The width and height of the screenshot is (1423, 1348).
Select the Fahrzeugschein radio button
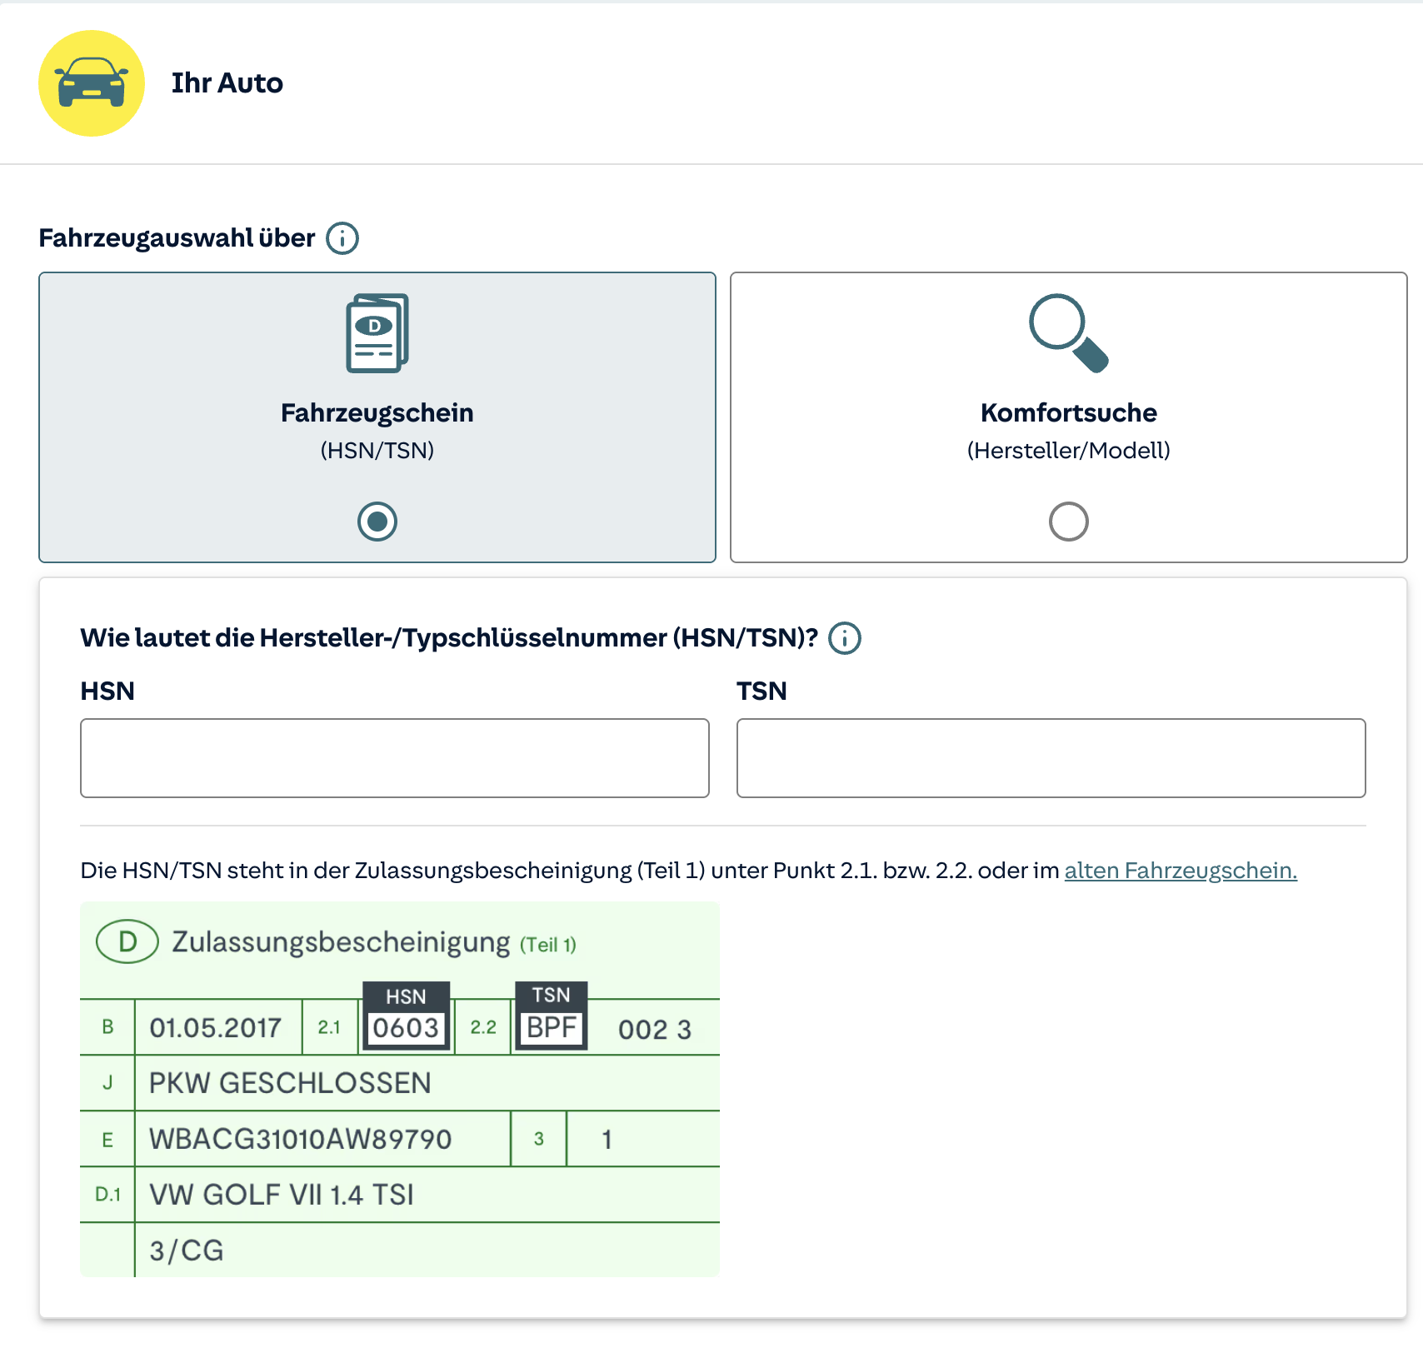[377, 522]
